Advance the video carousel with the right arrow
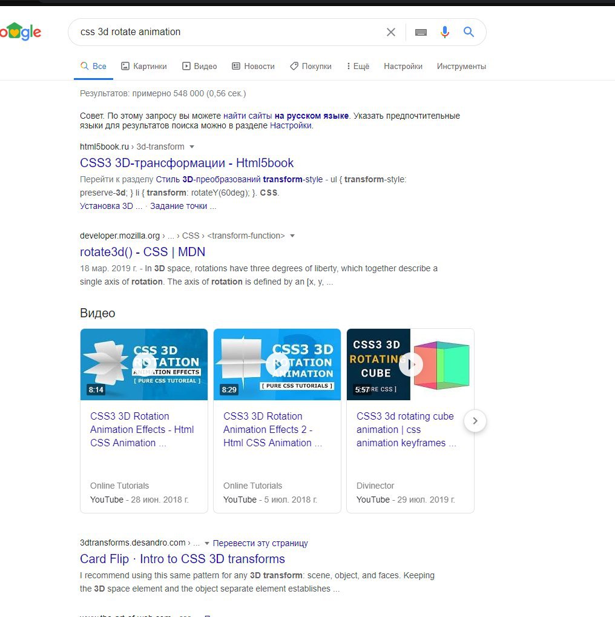 click(475, 421)
